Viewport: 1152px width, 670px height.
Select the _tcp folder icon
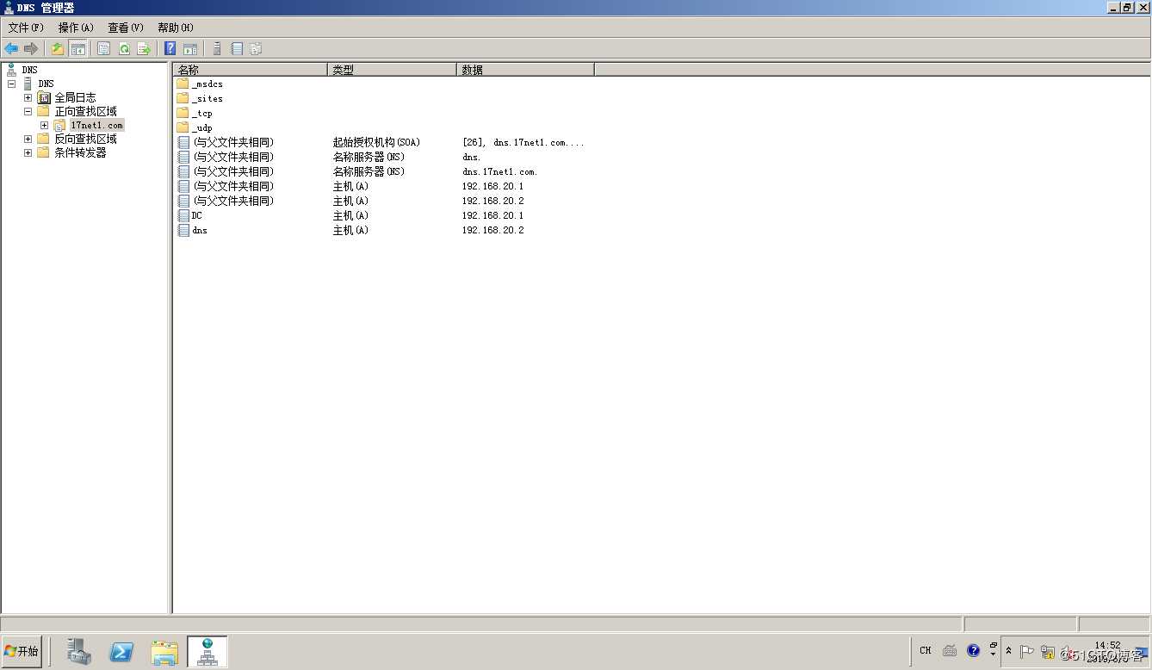point(183,113)
